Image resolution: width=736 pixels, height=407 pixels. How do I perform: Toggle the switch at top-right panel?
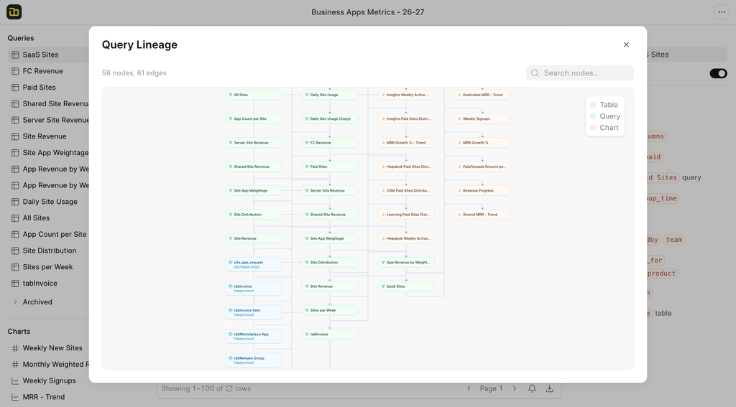click(x=718, y=73)
